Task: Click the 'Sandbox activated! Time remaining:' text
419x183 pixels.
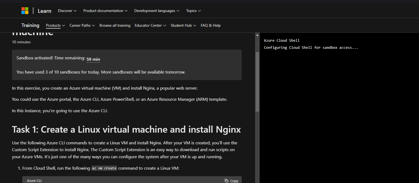Action: 51,58
